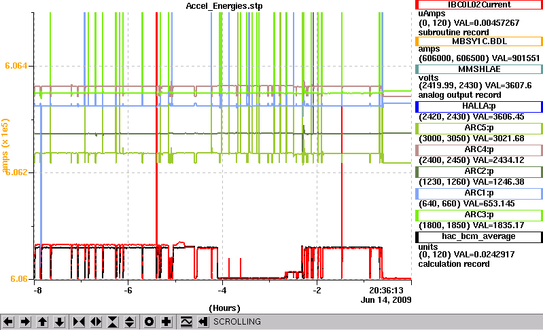Select the HALLA:p legend entry

click(479, 107)
